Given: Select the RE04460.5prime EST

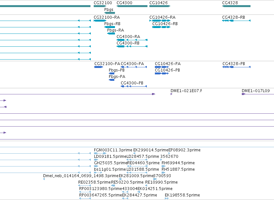Looking at the screenshot, I should tap(137, 166).
